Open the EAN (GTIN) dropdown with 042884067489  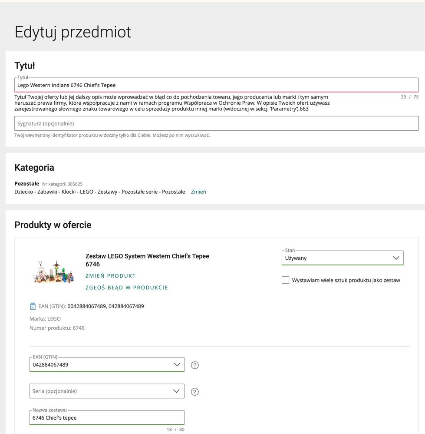point(107,364)
